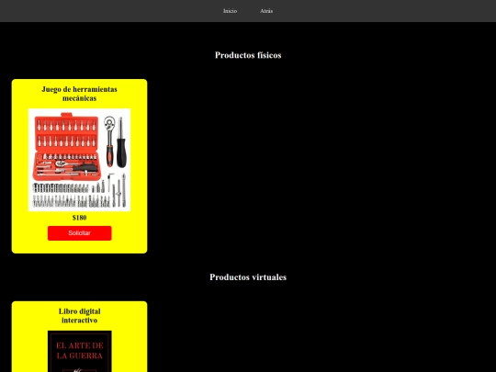Open the Inicio navigation link
The width and height of the screenshot is (496, 372).
(230, 11)
